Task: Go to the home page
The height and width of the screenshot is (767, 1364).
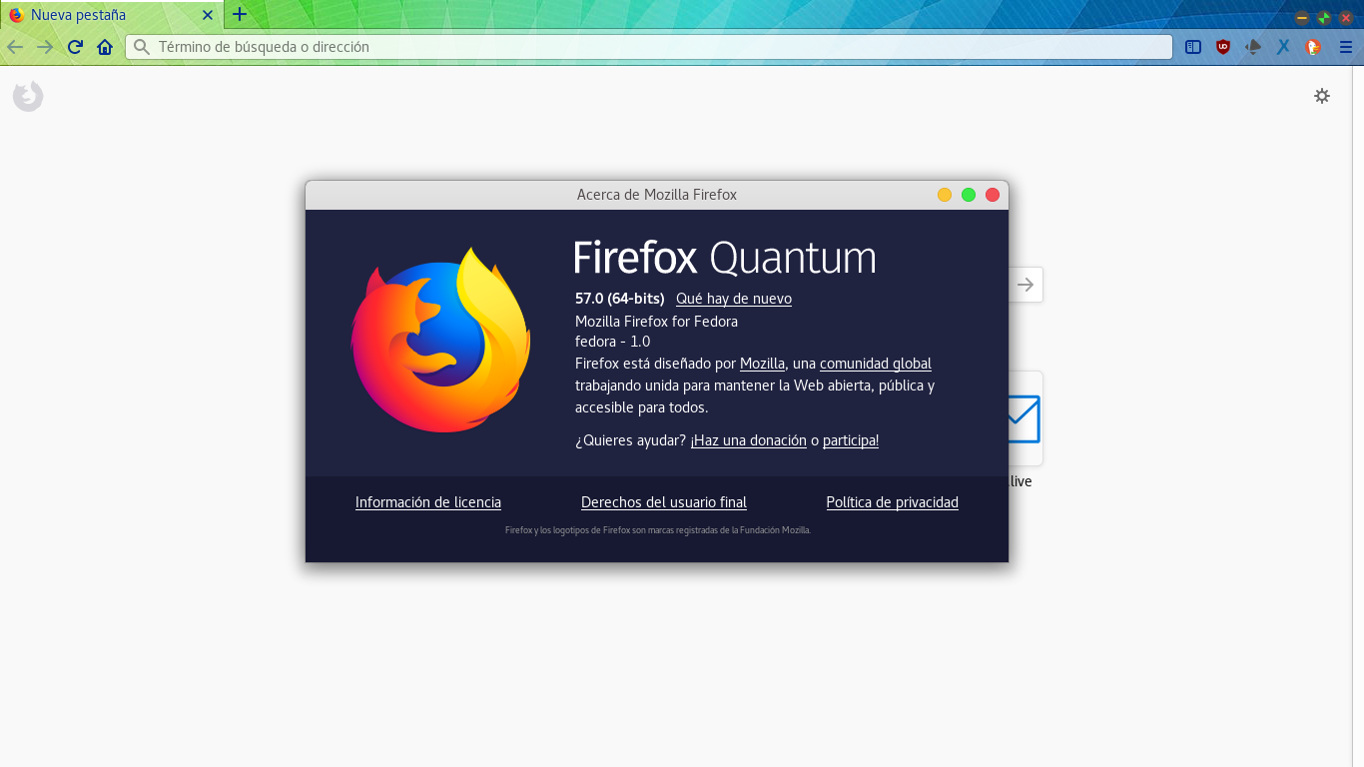Action: coord(105,47)
